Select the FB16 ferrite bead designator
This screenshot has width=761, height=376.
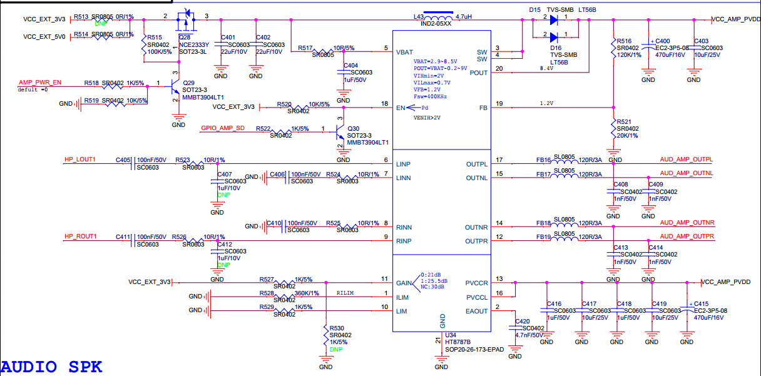click(543, 160)
